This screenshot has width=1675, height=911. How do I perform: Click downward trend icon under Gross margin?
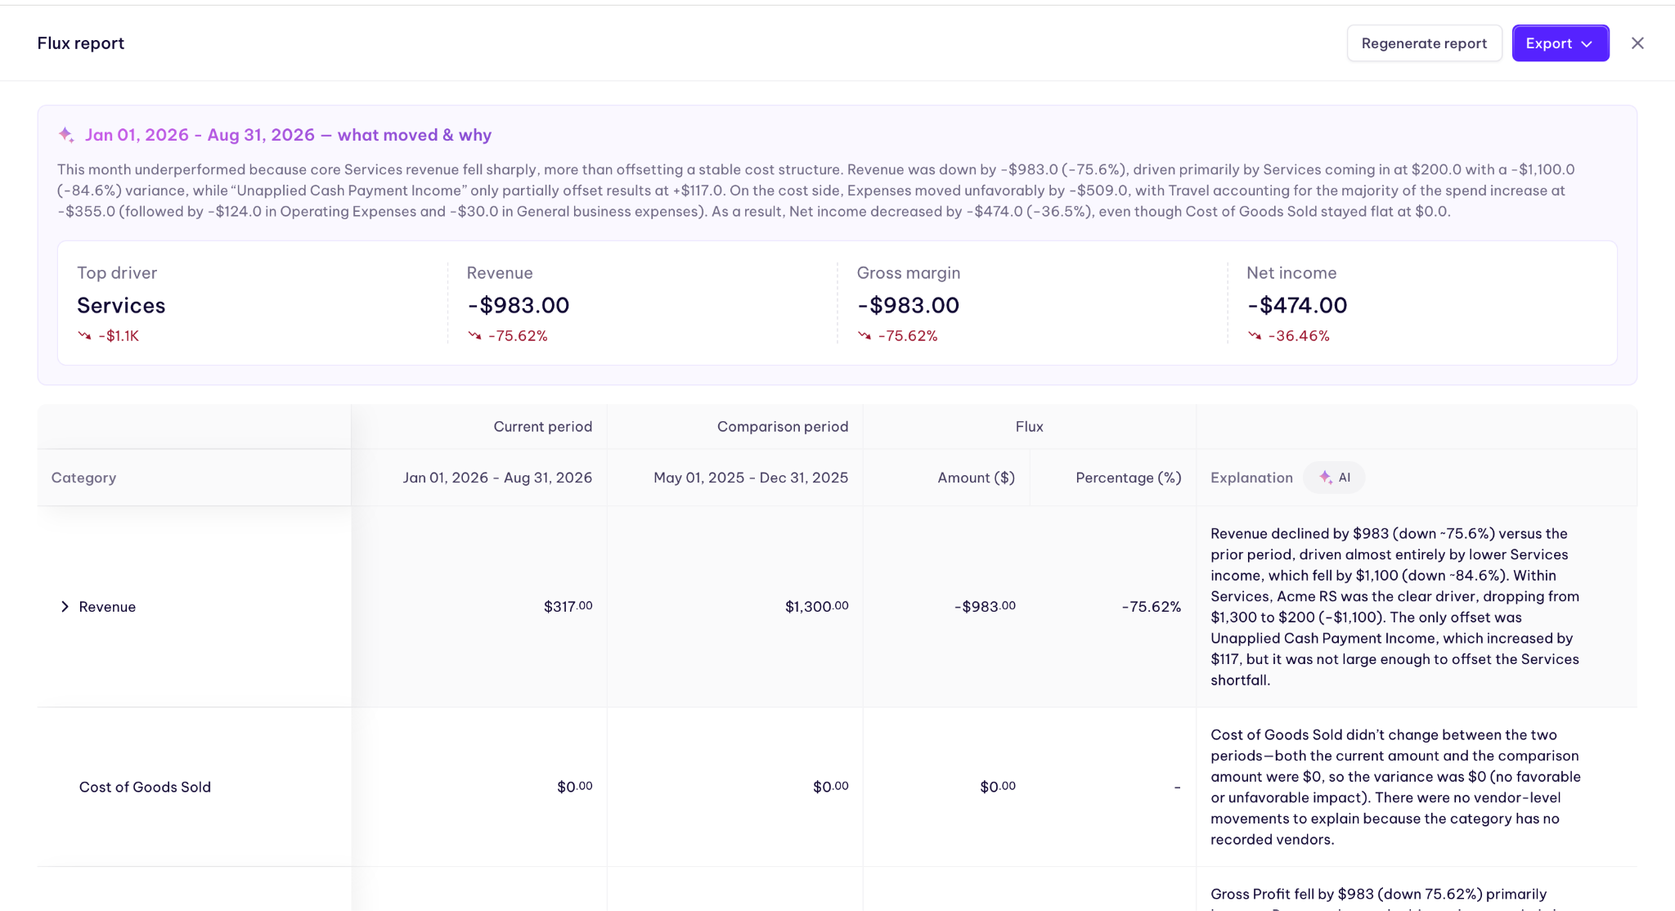[x=864, y=335]
